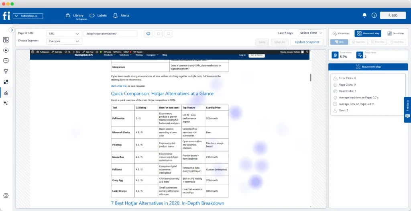The width and height of the screenshot is (411, 211).
Task: Click the Save As button
Action: tap(279, 42)
